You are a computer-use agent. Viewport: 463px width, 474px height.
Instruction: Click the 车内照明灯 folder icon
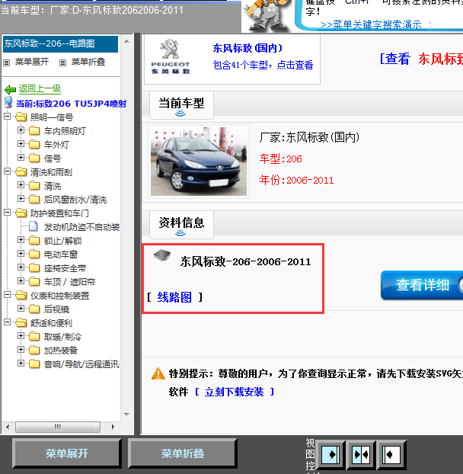coord(34,130)
